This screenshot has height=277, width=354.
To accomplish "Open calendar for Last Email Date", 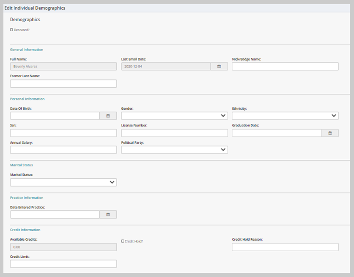I will coord(219,66).
